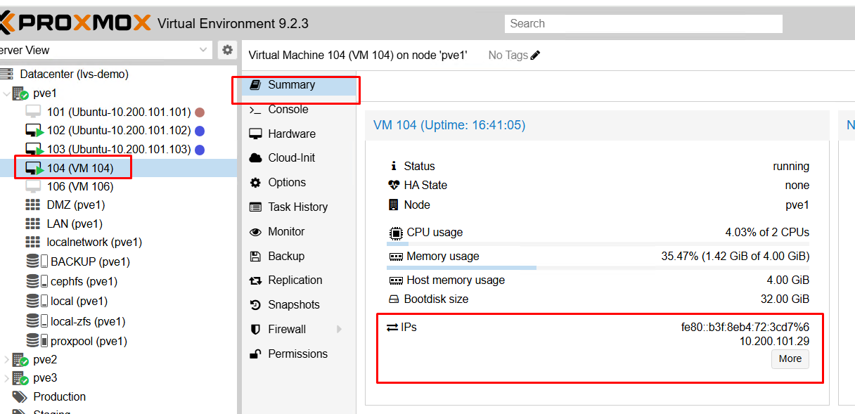This screenshot has width=855, height=414.
Task: Click the Production tag icon
Action: coord(20,396)
